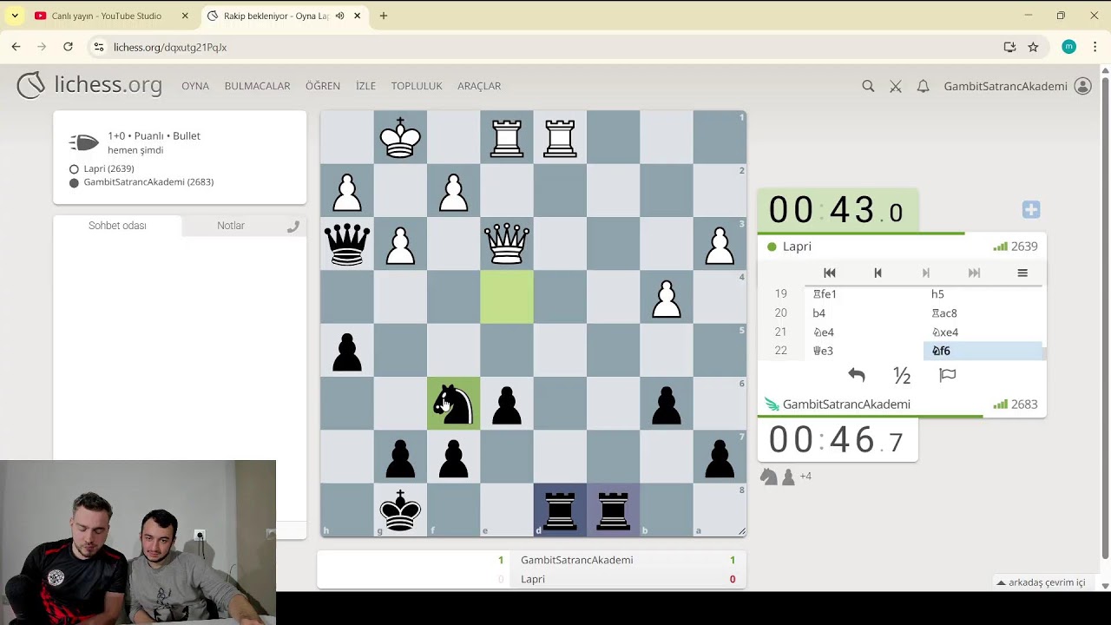Select the black pawn on h5
Viewport: 1111px width, 625px height.
pos(347,351)
